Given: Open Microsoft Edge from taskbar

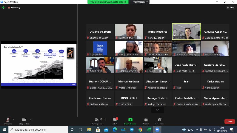Looking at the screenshot, I should (x=115, y=129).
